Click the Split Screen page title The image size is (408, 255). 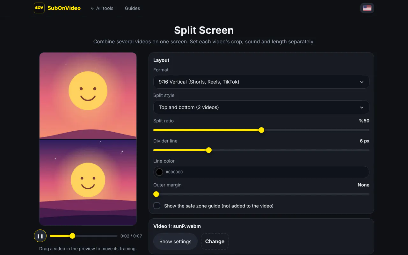(204, 30)
